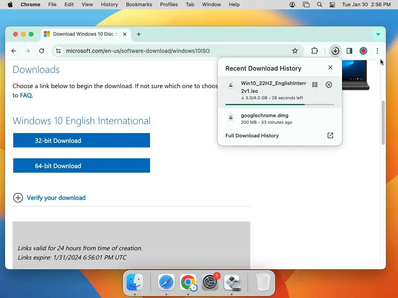Click the laptop image thumbnail
This screenshot has height=298, width=398.
pos(356,75)
